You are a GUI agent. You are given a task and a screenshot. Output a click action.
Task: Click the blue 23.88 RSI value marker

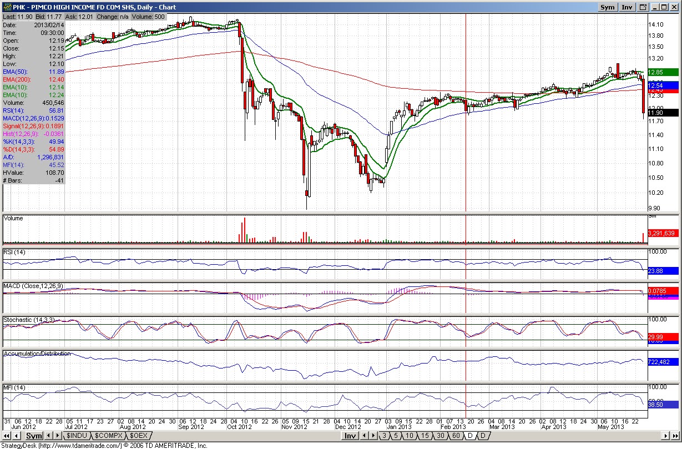(663, 271)
